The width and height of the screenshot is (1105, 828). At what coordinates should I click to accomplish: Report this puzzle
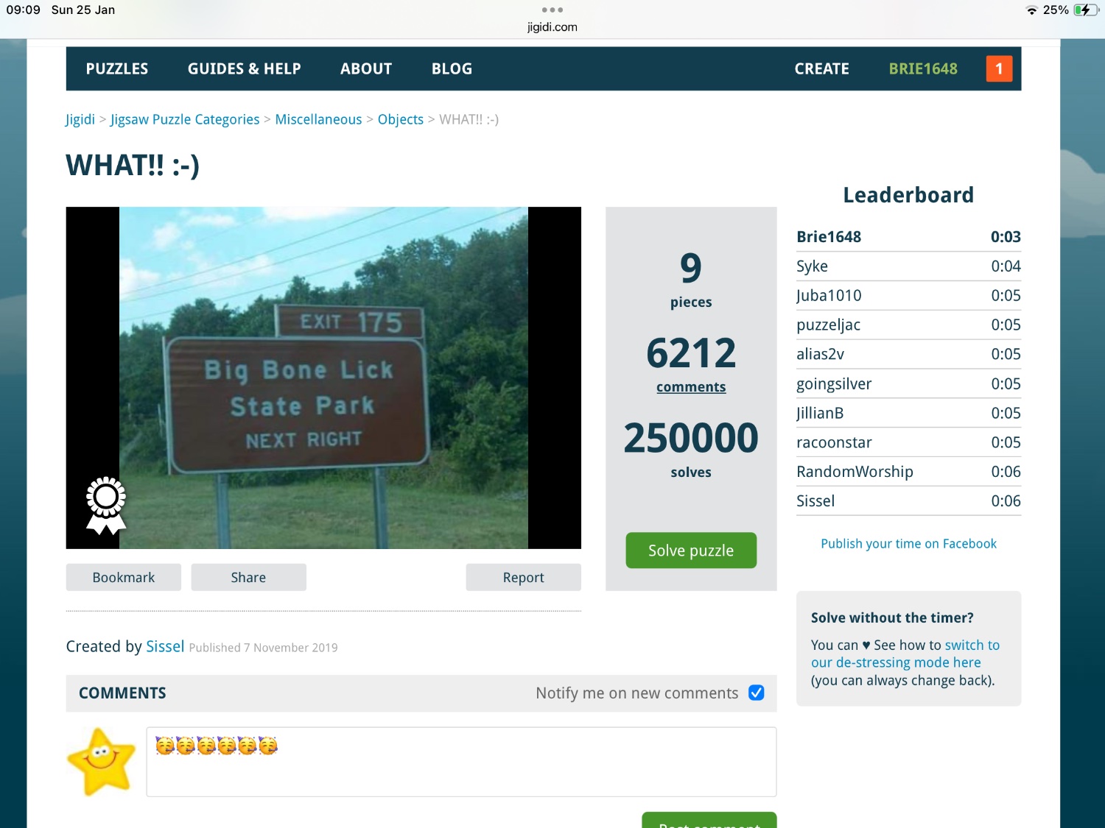(x=523, y=577)
